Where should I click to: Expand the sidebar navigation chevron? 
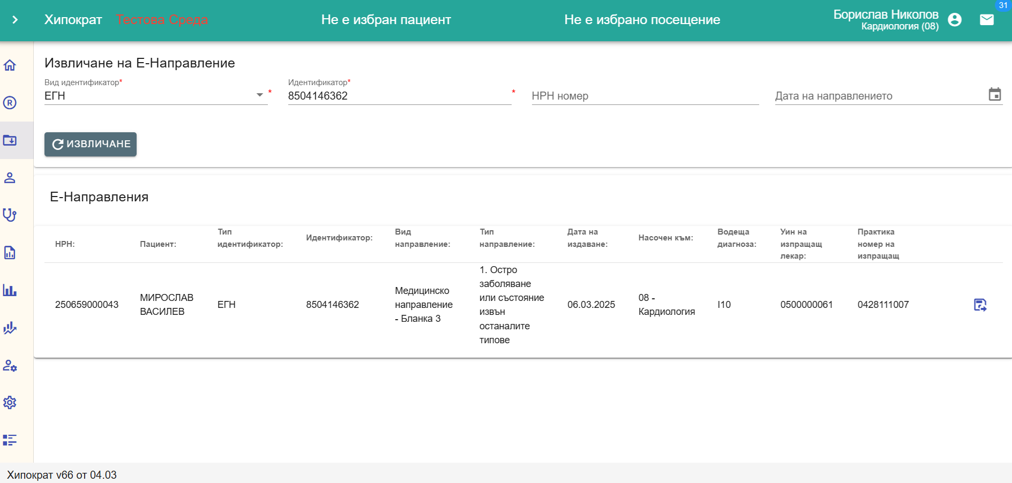click(15, 20)
